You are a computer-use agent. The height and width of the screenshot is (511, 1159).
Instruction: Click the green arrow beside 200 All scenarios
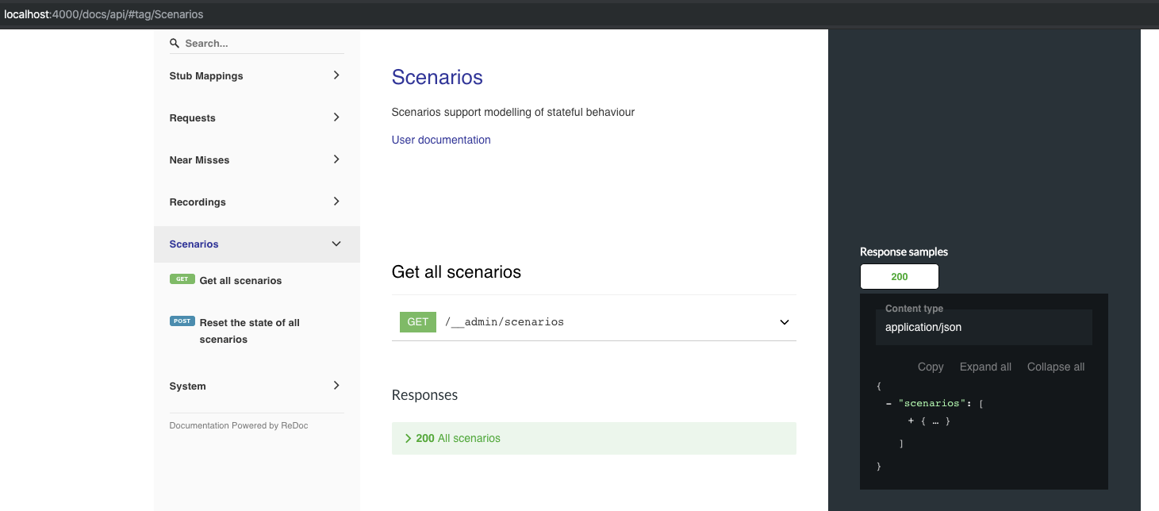(408, 437)
